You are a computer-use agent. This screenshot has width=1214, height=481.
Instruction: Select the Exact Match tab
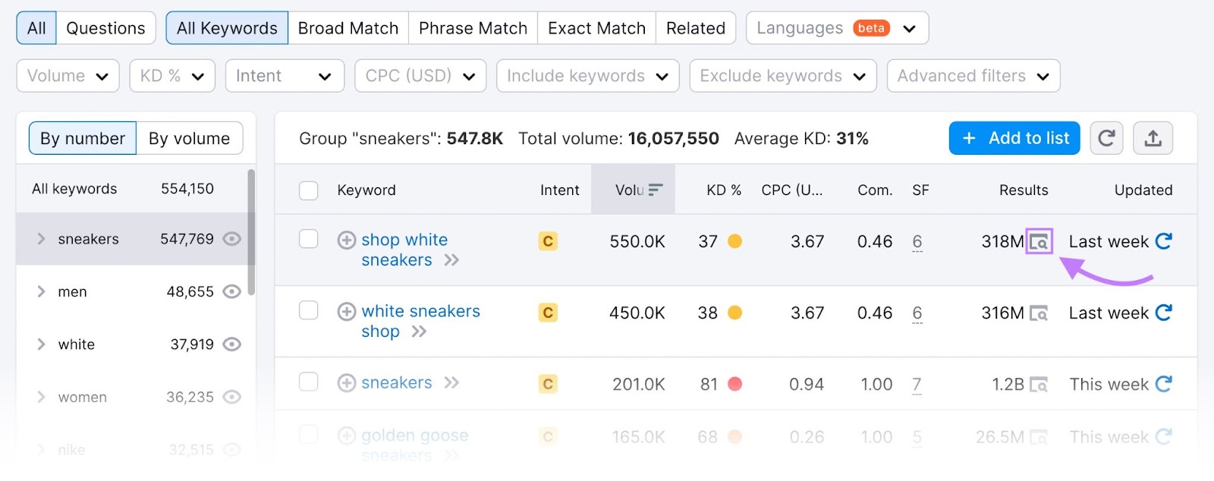596,27
